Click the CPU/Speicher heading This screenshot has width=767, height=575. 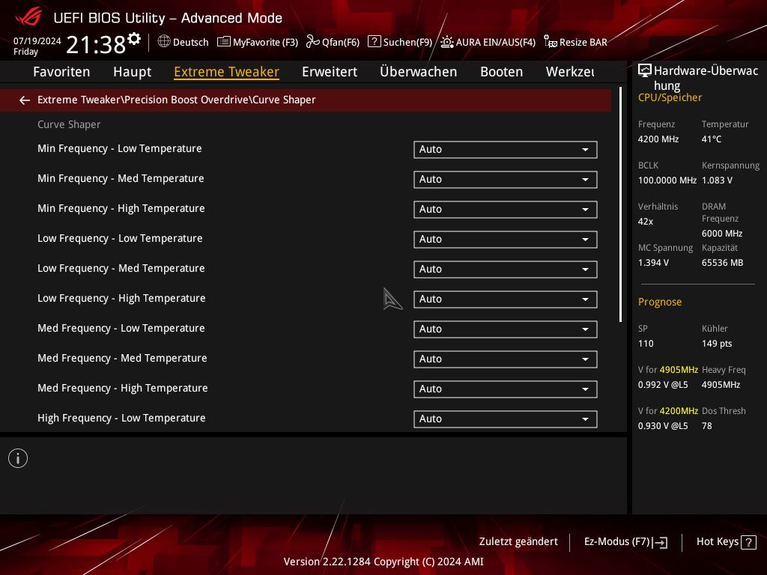point(670,97)
